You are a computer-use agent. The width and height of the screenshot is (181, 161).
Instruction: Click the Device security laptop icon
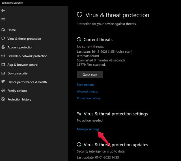[3, 73]
